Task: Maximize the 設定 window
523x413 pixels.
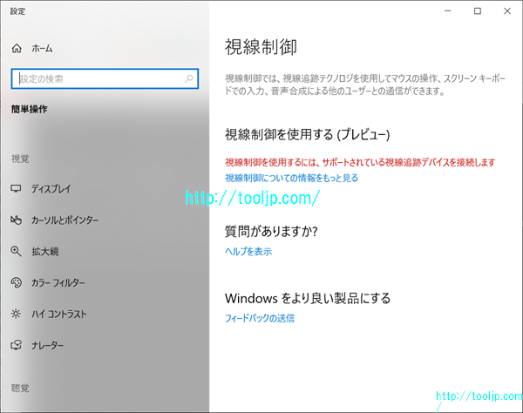Action: [x=478, y=11]
